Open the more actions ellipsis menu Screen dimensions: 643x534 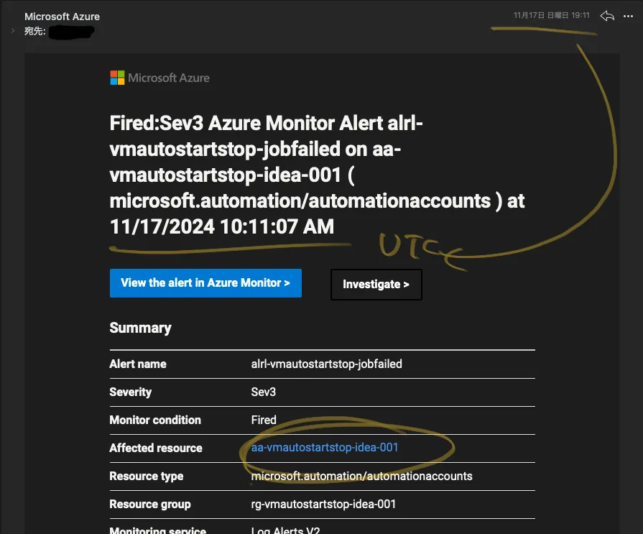pyautogui.click(x=629, y=16)
